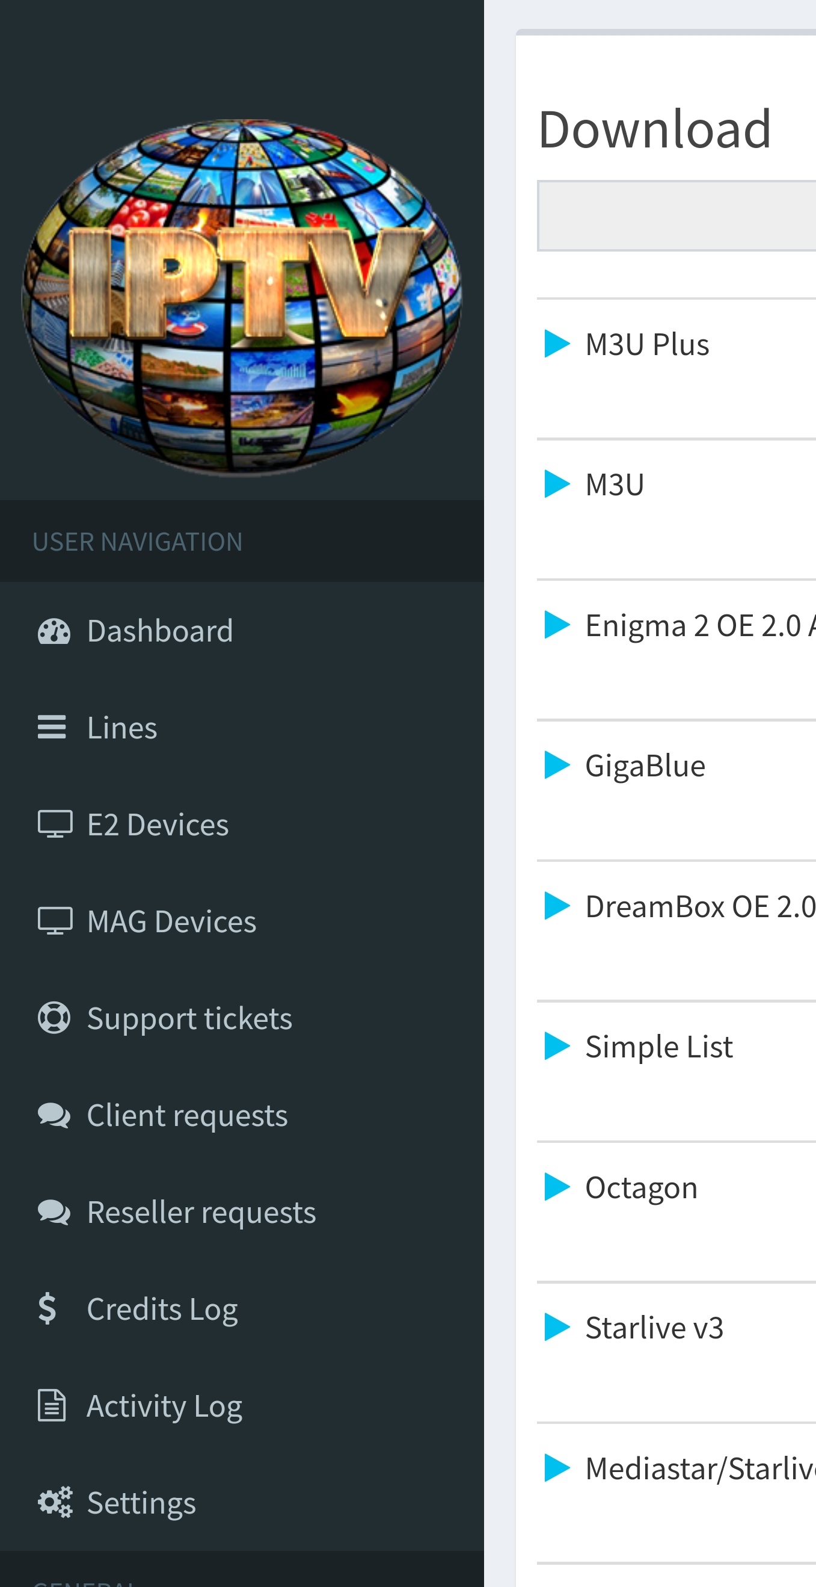Click the Dashboard gauge icon

pyautogui.click(x=54, y=631)
